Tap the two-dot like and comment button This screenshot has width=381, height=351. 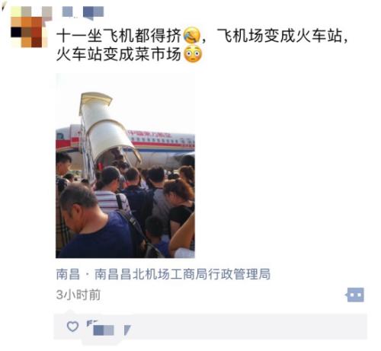pos(355,295)
